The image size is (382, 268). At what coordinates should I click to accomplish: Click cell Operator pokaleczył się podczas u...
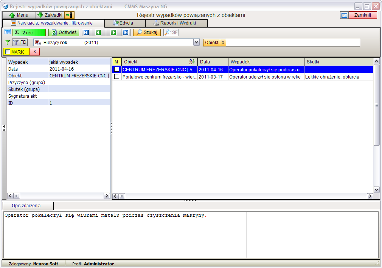pos(266,70)
